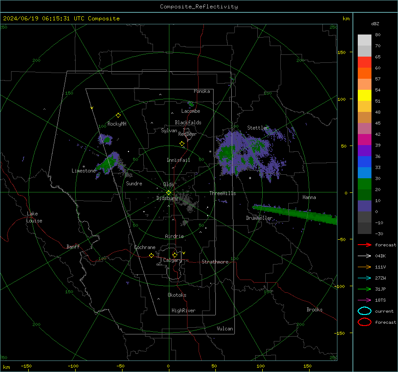The height and width of the screenshot is (372, 398).
Task: Click the Lacombe label
Action: point(191,111)
